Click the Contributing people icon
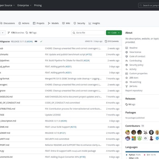 tap(126, 61)
